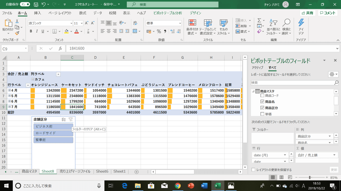This screenshot has width=341, height=191.
Task: Click the AutoSum sigma icon
Action: pos(259,20)
